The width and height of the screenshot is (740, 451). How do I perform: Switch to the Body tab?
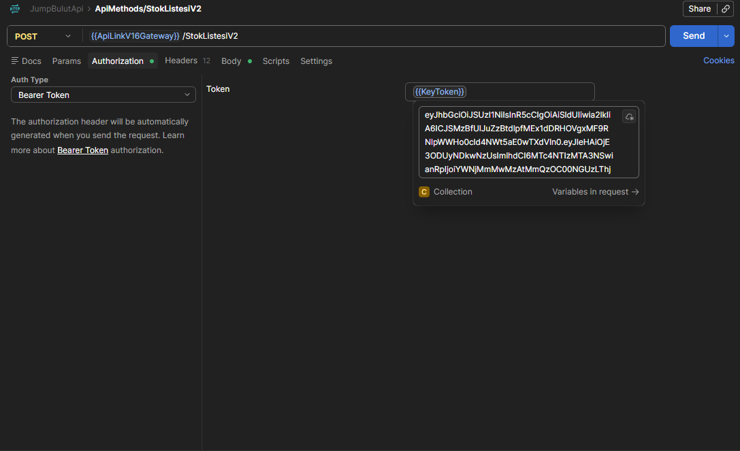point(236,61)
